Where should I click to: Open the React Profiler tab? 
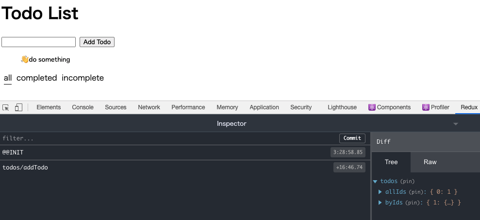[435, 107]
